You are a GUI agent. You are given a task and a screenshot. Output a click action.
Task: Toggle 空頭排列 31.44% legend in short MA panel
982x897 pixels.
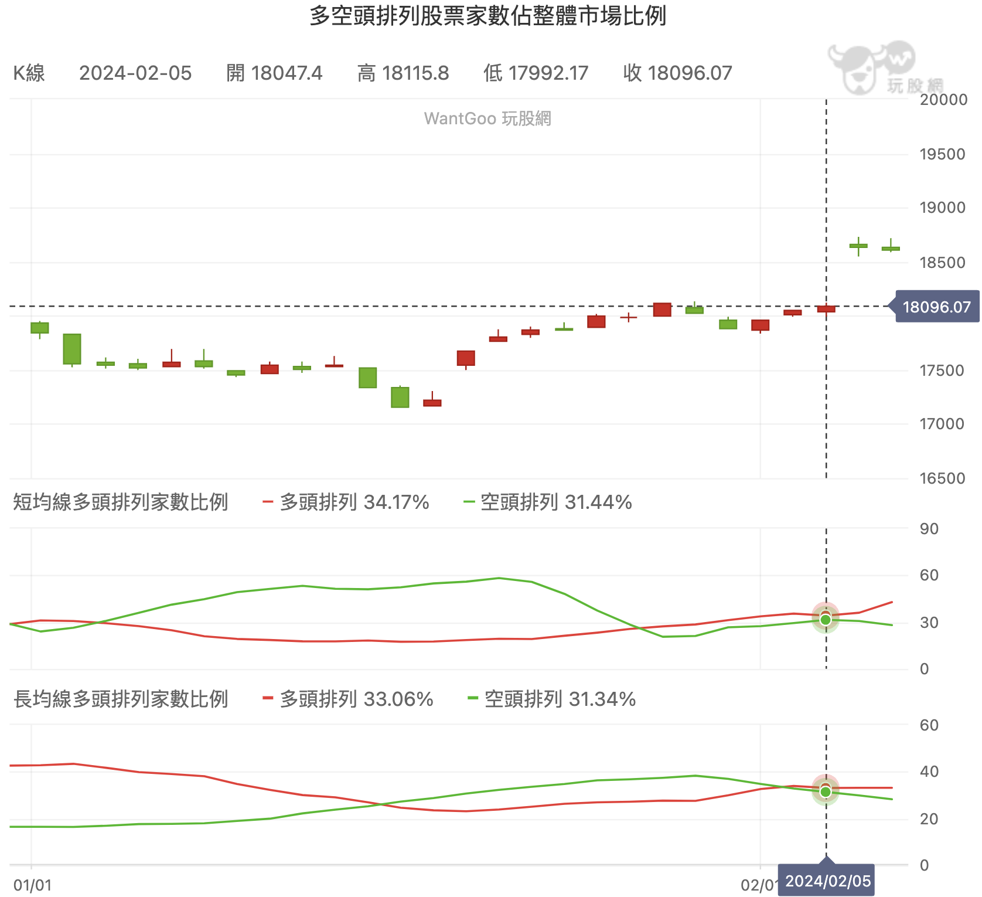(x=548, y=502)
